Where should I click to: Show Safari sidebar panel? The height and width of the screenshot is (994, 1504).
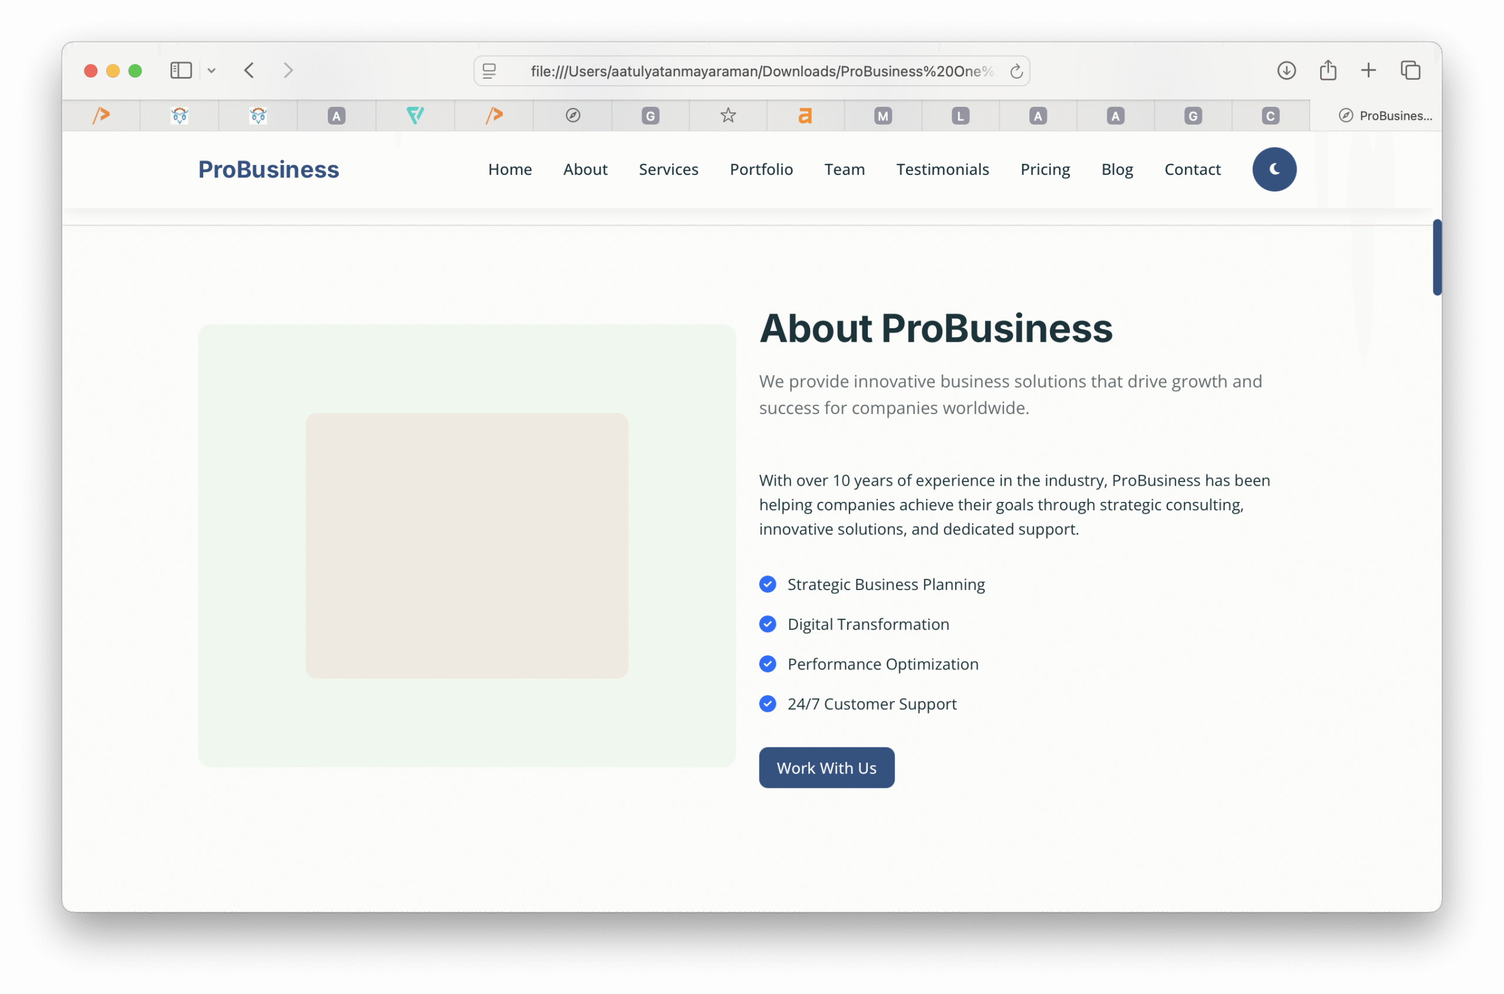(x=181, y=70)
